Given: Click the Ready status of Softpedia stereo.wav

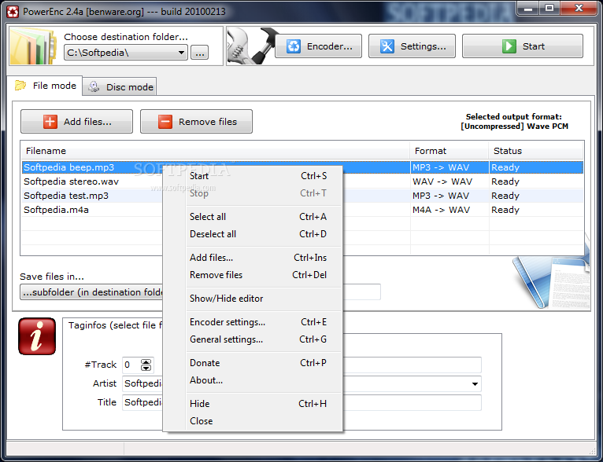Looking at the screenshot, I should point(505,181).
